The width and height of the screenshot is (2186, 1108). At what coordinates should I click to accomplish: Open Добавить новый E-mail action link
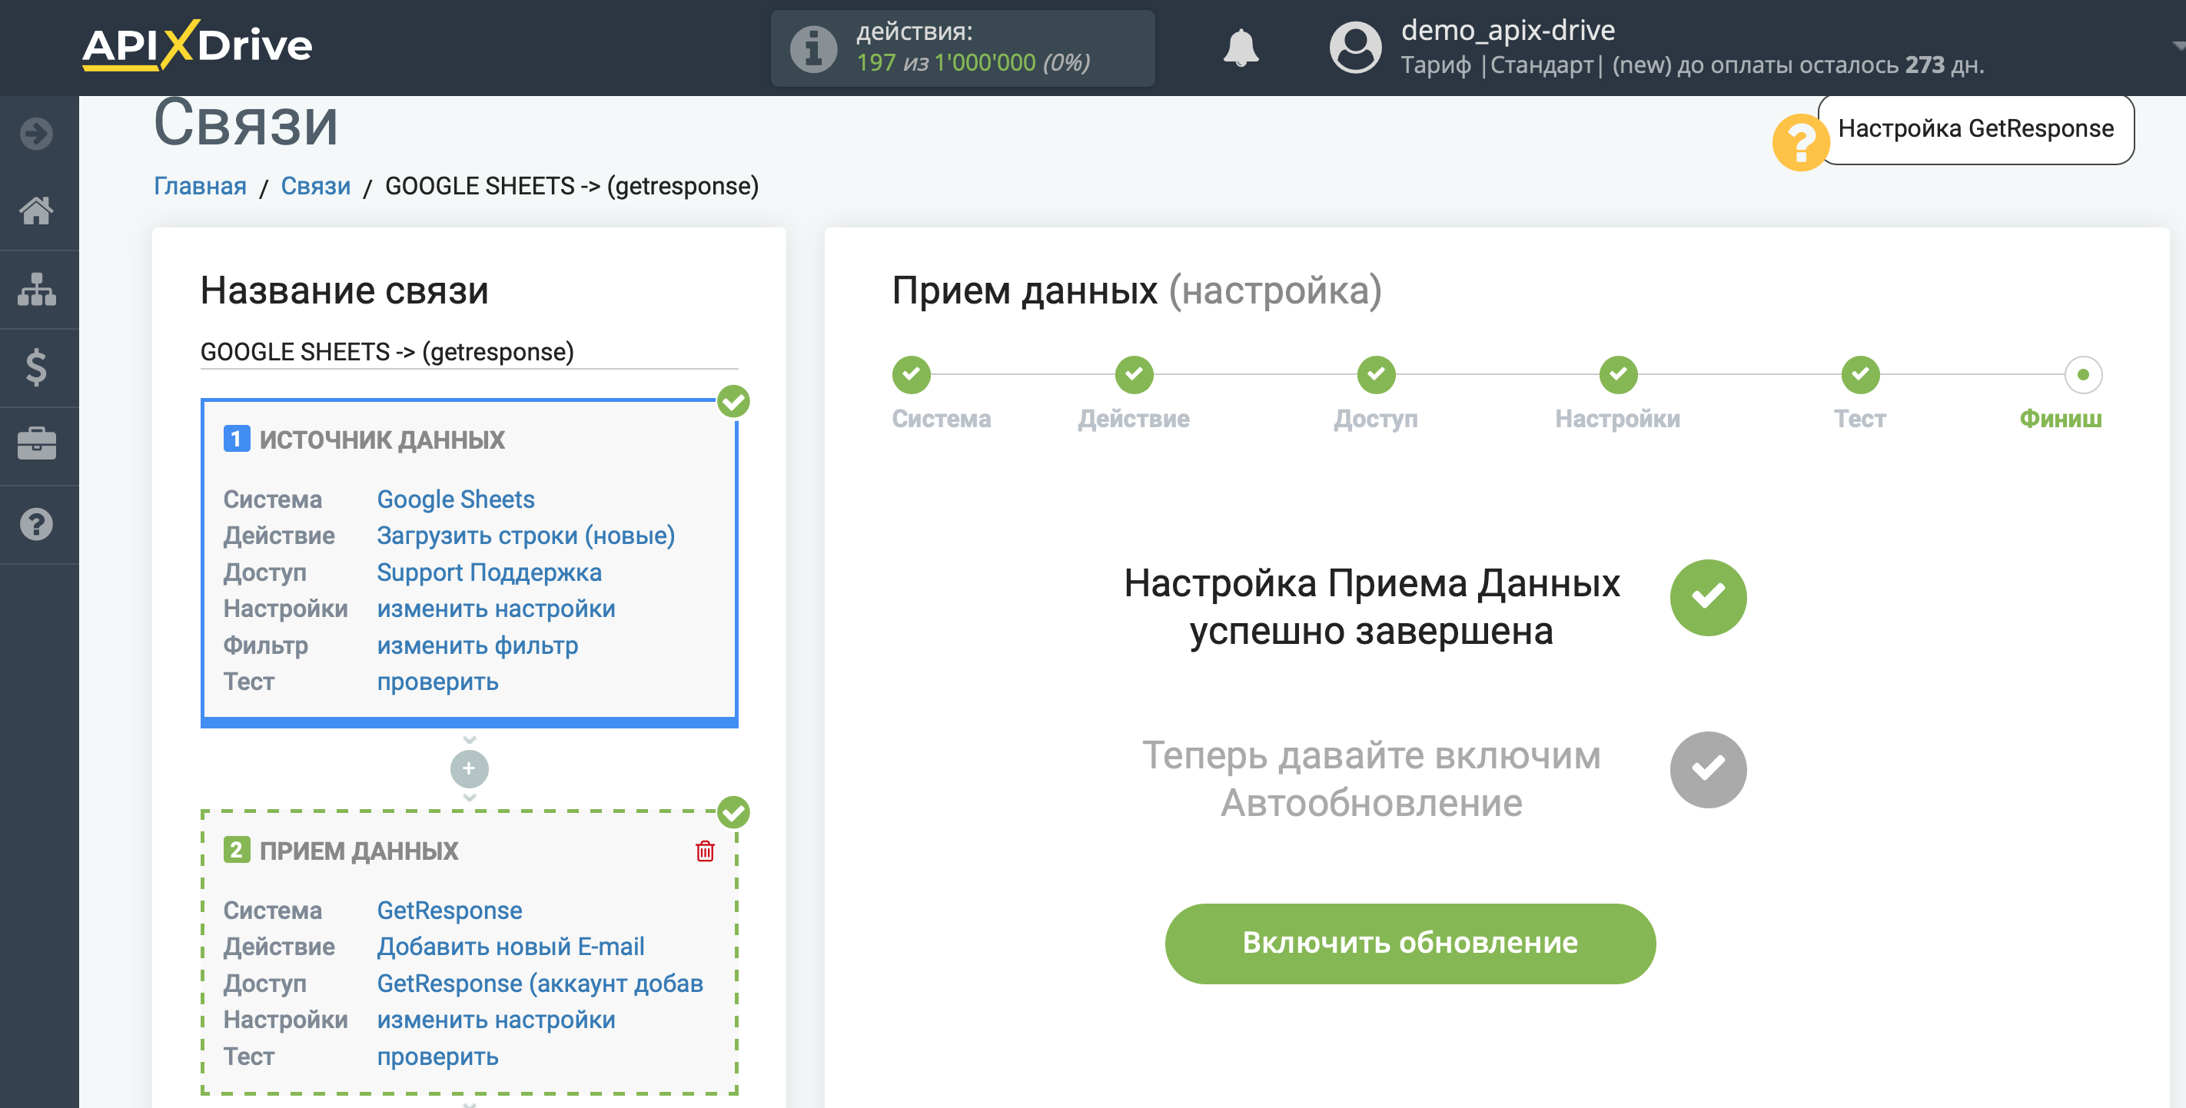click(511, 946)
